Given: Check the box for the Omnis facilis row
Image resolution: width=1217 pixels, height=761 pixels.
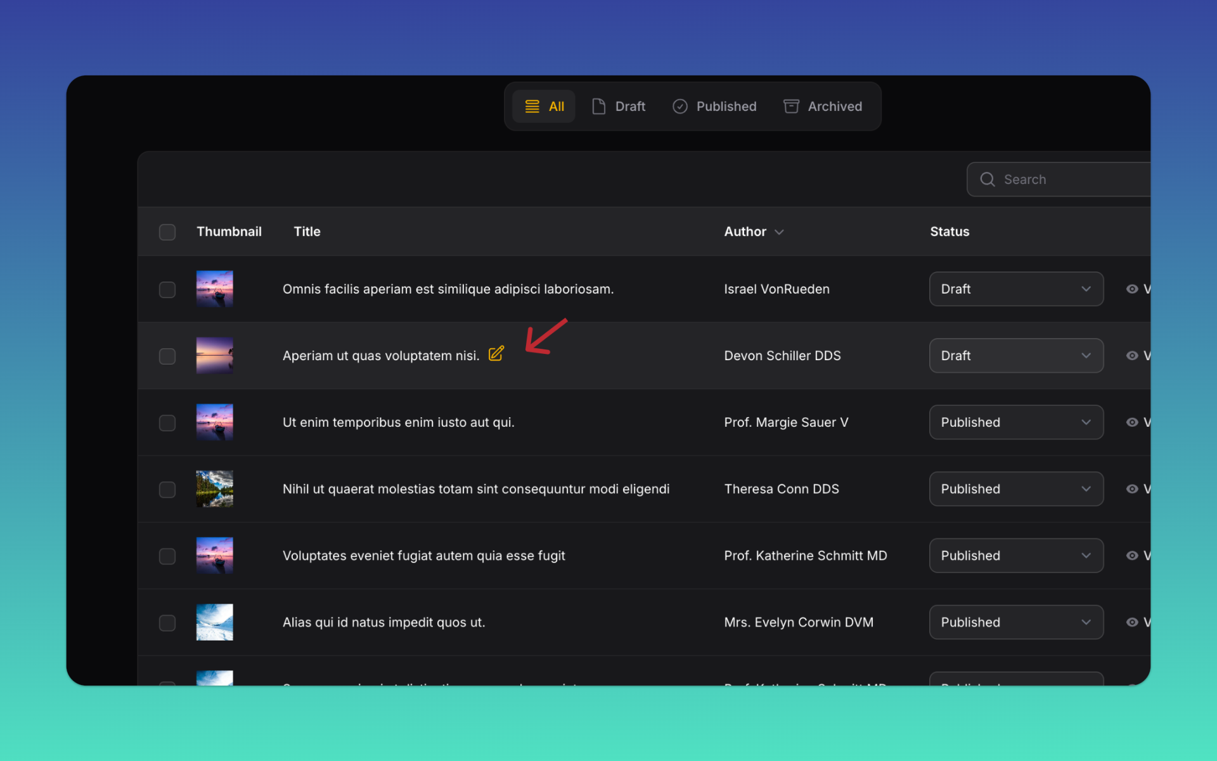Looking at the screenshot, I should tap(167, 290).
